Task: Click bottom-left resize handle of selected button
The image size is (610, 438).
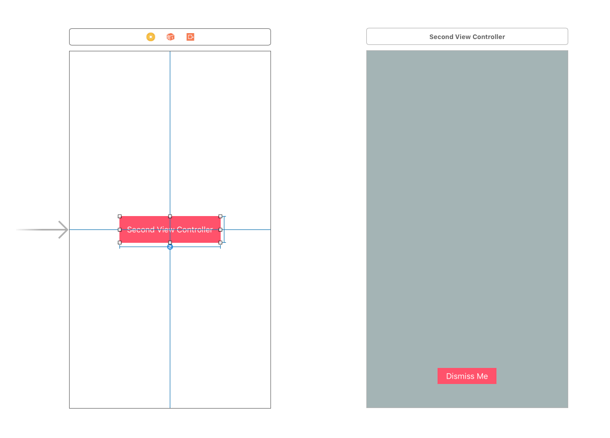Action: pos(119,242)
